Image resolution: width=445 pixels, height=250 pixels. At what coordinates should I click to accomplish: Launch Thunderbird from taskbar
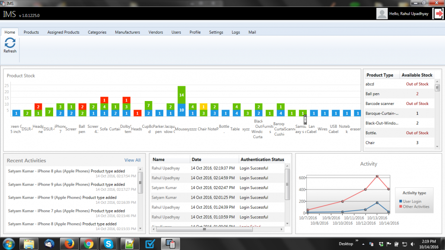pos(49,244)
